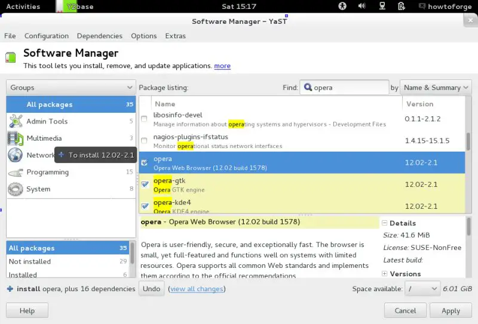
Task: Click into the Find search field
Action: click(344, 87)
